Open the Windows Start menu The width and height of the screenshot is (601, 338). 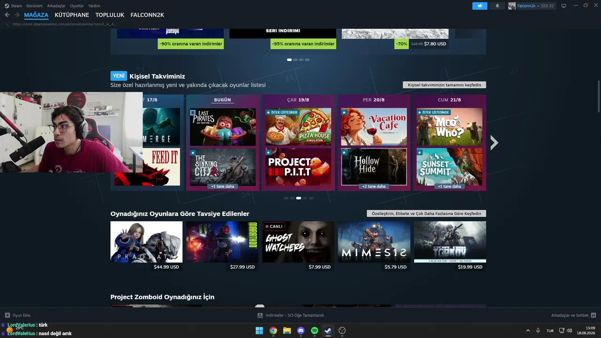(259, 330)
